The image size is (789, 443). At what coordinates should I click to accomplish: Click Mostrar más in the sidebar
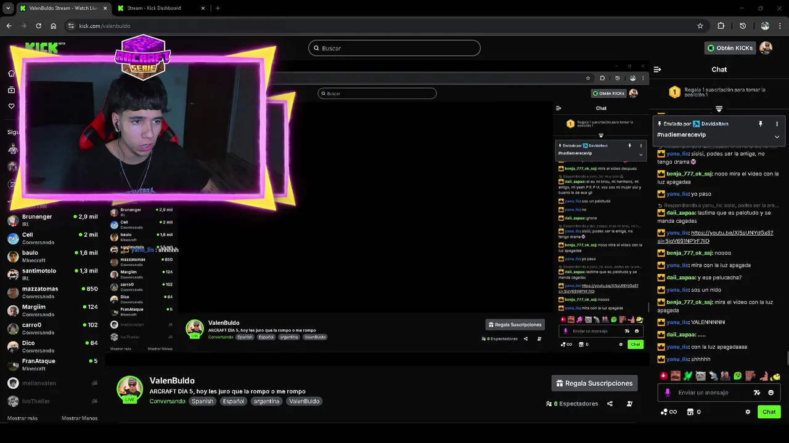22,418
